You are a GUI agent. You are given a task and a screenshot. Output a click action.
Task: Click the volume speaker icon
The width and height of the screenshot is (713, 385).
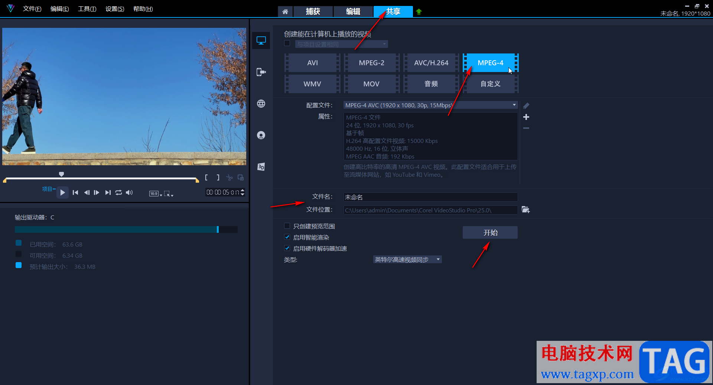coord(129,192)
